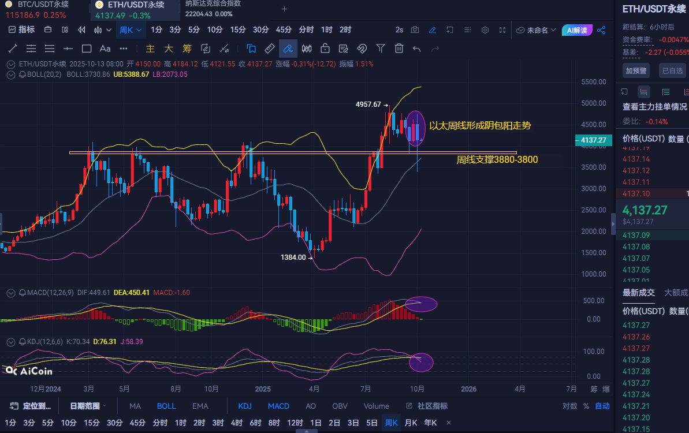
Task: Open the chart settings hexagon icon
Action: 485,30
